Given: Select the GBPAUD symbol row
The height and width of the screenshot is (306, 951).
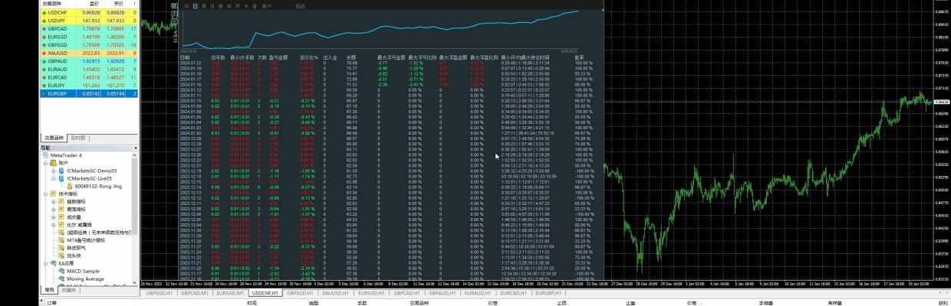Looking at the screenshot, I should (x=89, y=60).
